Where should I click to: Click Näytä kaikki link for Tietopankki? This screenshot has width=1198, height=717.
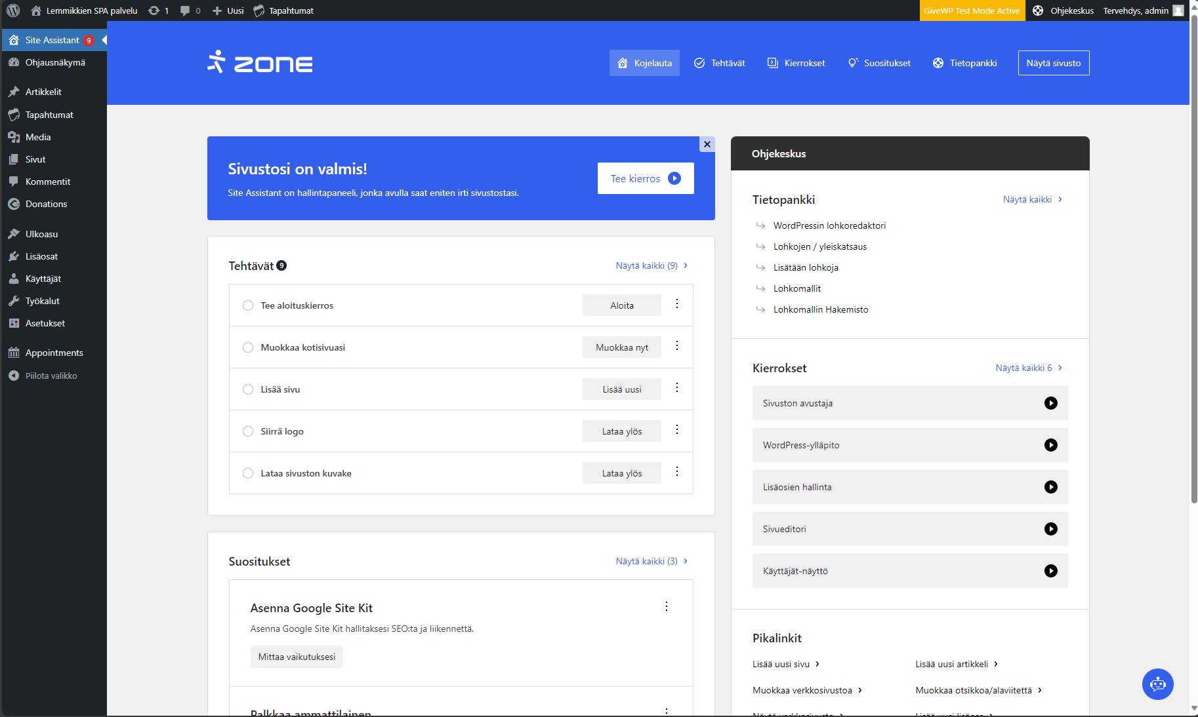click(1032, 199)
